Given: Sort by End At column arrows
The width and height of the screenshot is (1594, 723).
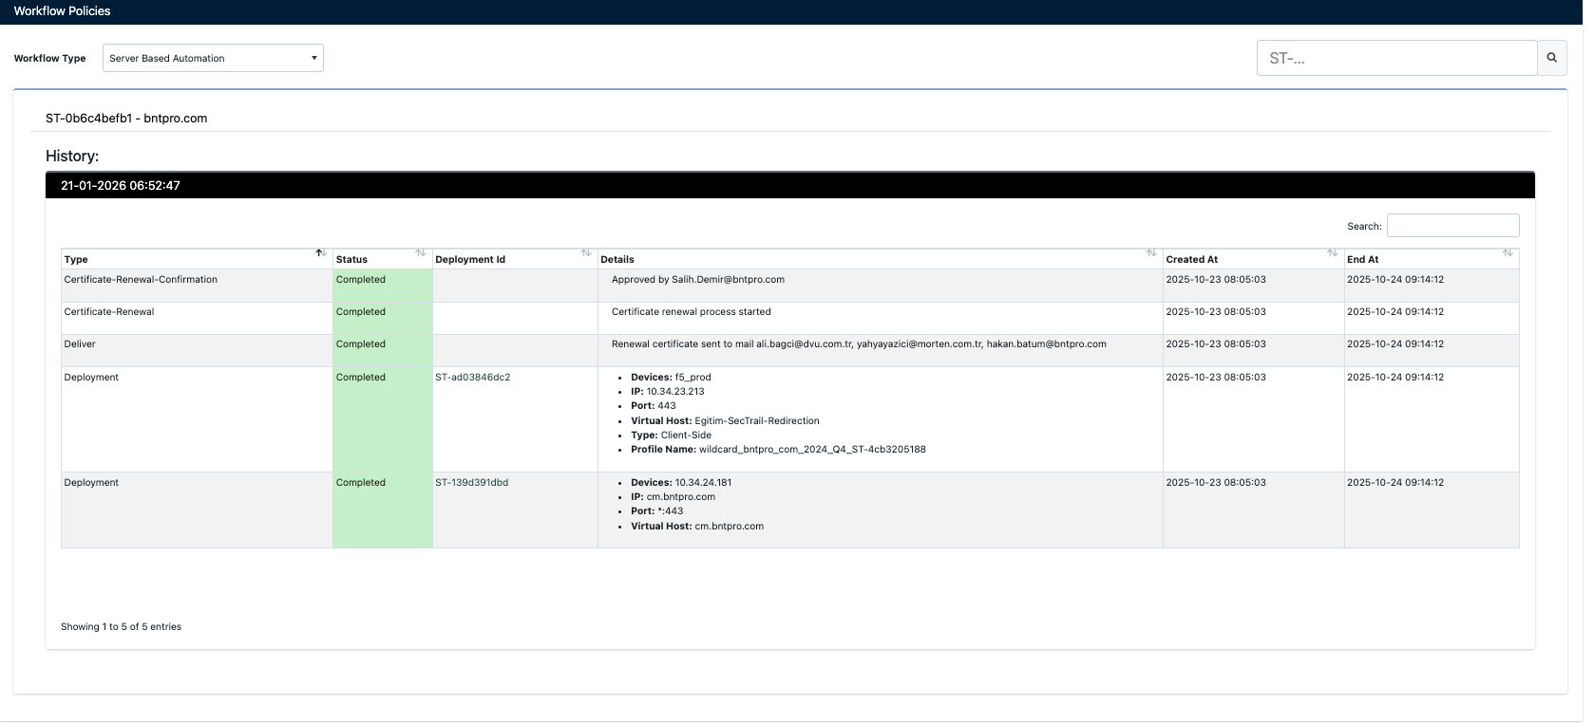Looking at the screenshot, I should coord(1508,252).
